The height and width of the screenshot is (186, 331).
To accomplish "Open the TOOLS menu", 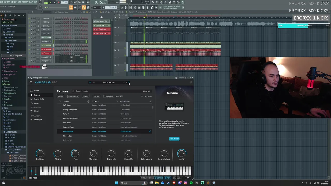I will pyautogui.click(x=31, y=2).
